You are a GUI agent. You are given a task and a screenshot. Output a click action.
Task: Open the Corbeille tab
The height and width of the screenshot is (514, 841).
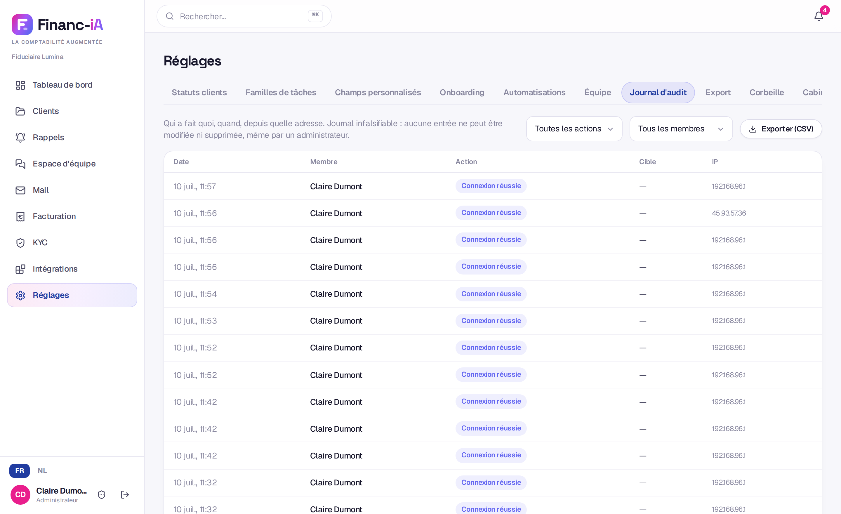click(x=766, y=93)
